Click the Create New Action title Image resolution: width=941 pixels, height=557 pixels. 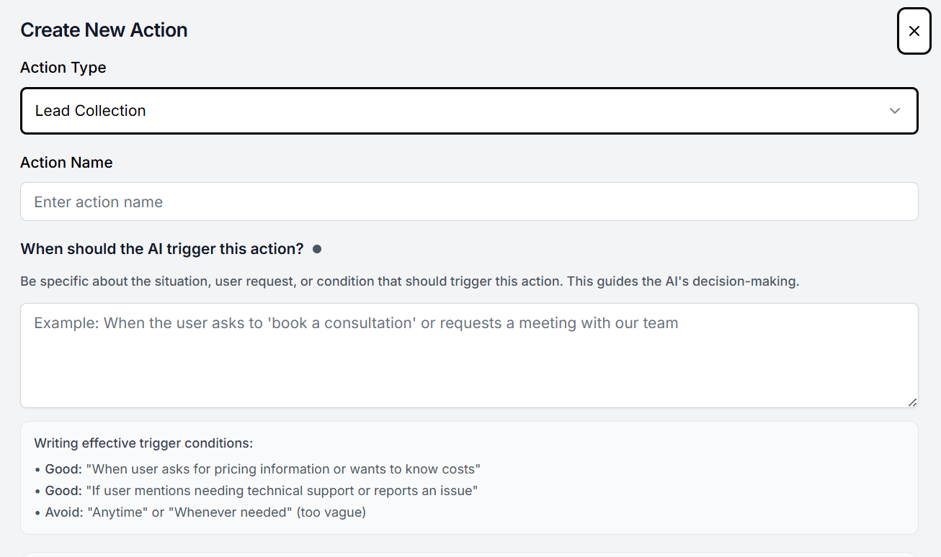(x=104, y=30)
